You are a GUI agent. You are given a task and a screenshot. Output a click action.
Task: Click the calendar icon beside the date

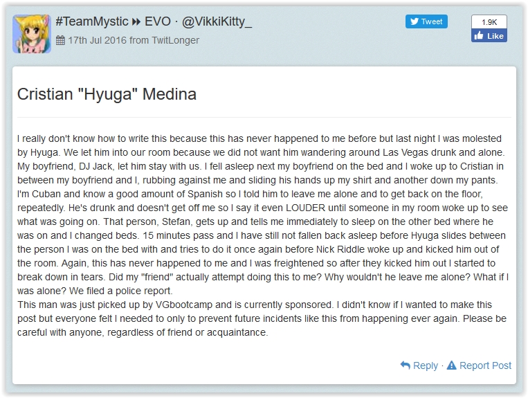tap(60, 40)
